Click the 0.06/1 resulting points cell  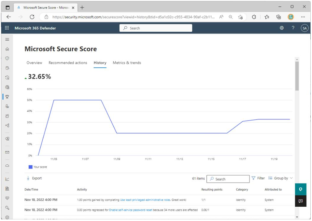coord(205,210)
